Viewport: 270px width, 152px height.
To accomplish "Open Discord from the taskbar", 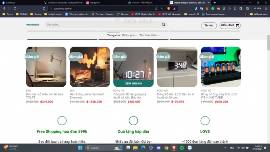I will pyautogui.click(x=159, y=148).
